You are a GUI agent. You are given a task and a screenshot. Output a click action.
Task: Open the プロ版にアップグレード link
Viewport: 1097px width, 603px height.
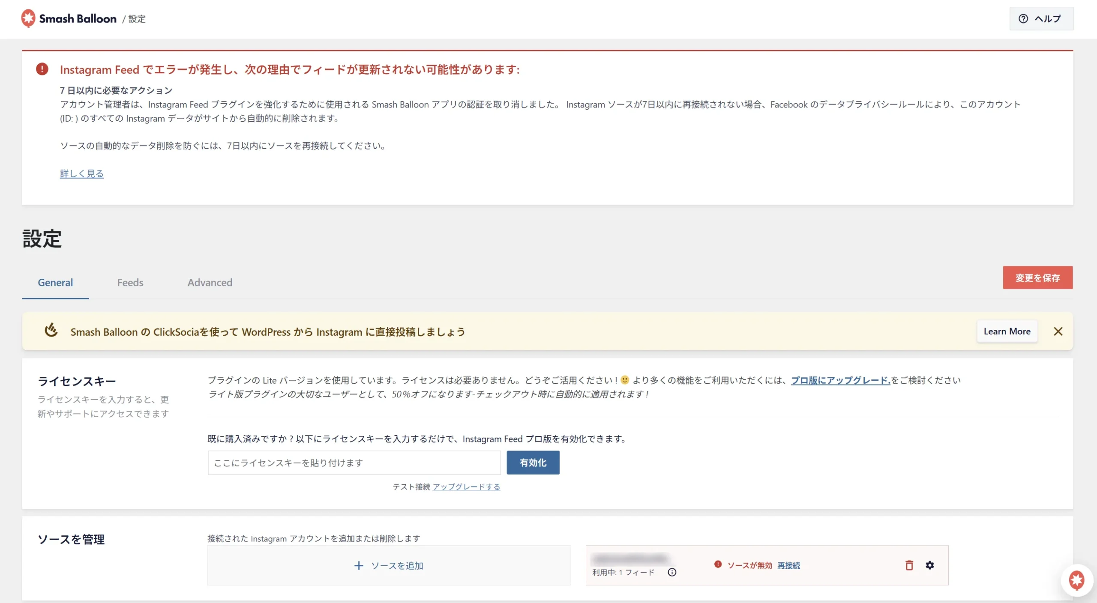[841, 380]
